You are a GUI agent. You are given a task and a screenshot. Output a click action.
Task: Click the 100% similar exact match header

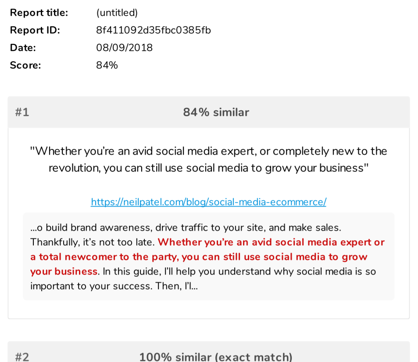(x=216, y=357)
